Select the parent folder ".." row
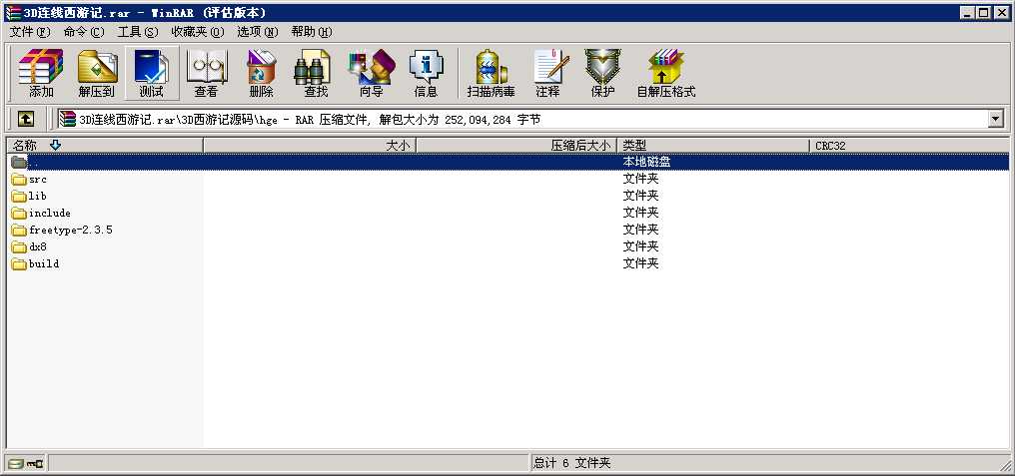This screenshot has height=476, width=1015. (508, 162)
